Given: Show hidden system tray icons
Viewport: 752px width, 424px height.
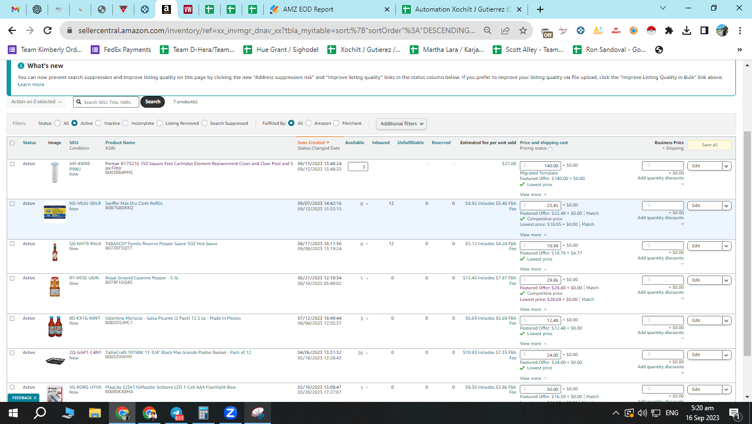Looking at the screenshot, I should click(616, 413).
